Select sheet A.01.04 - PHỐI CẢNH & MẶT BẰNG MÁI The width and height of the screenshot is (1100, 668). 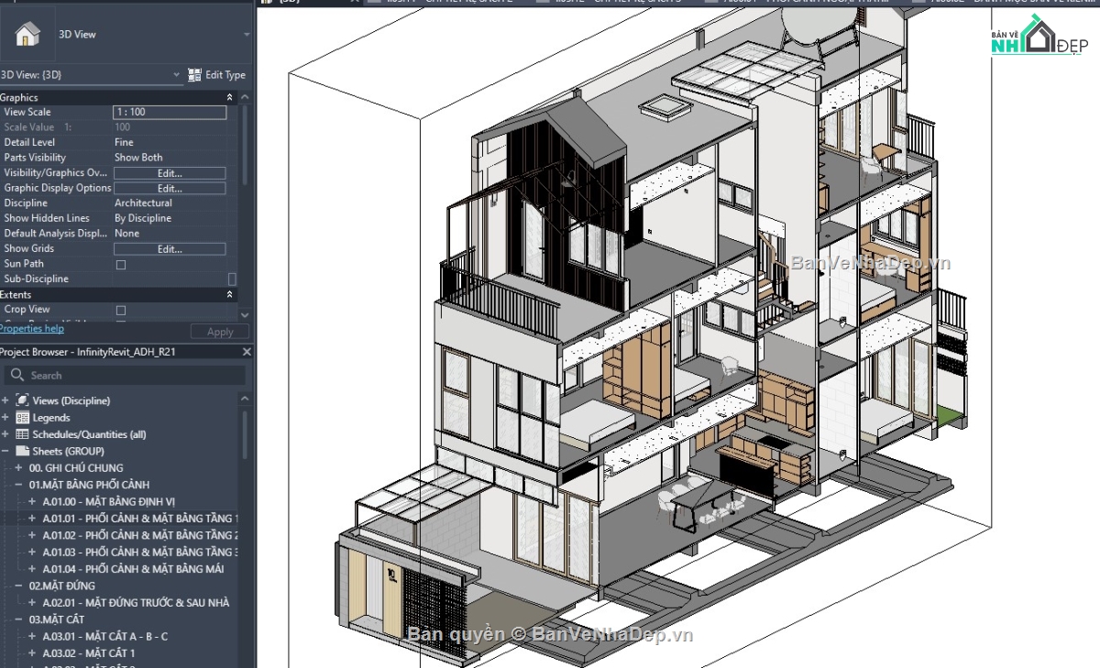tap(134, 569)
